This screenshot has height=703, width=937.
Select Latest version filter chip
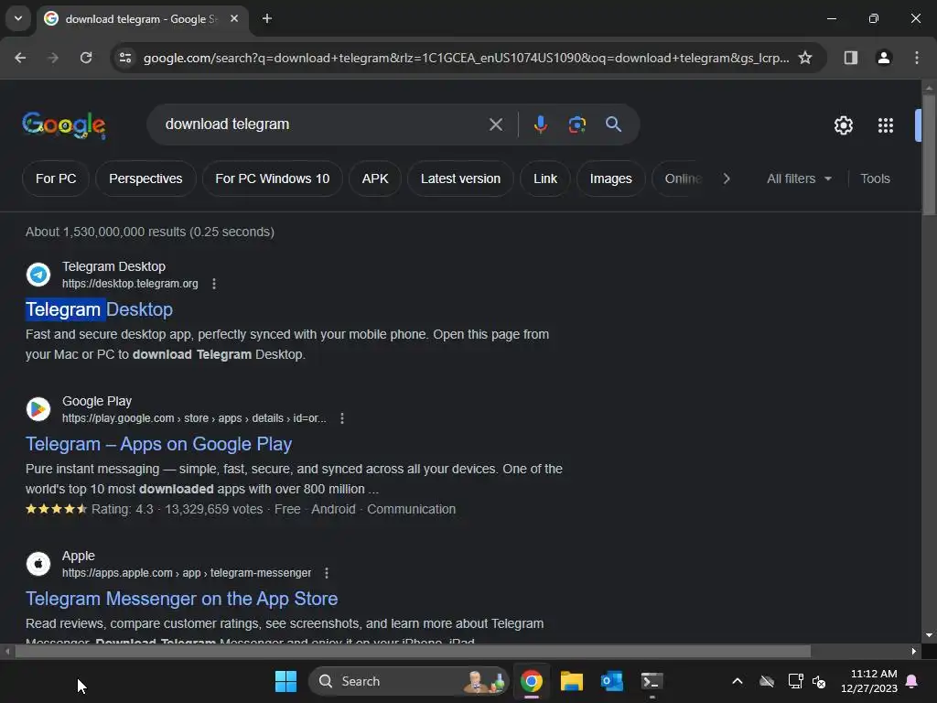(x=460, y=178)
